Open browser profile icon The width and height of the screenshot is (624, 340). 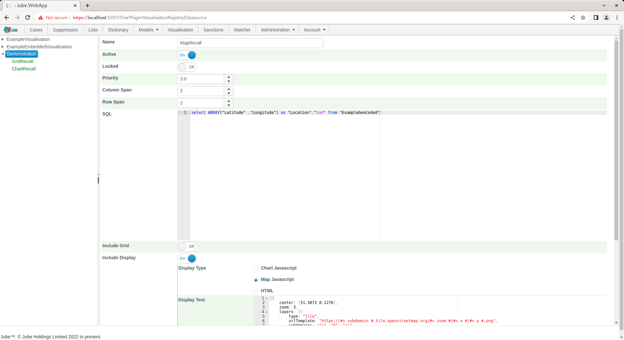[x=606, y=18]
